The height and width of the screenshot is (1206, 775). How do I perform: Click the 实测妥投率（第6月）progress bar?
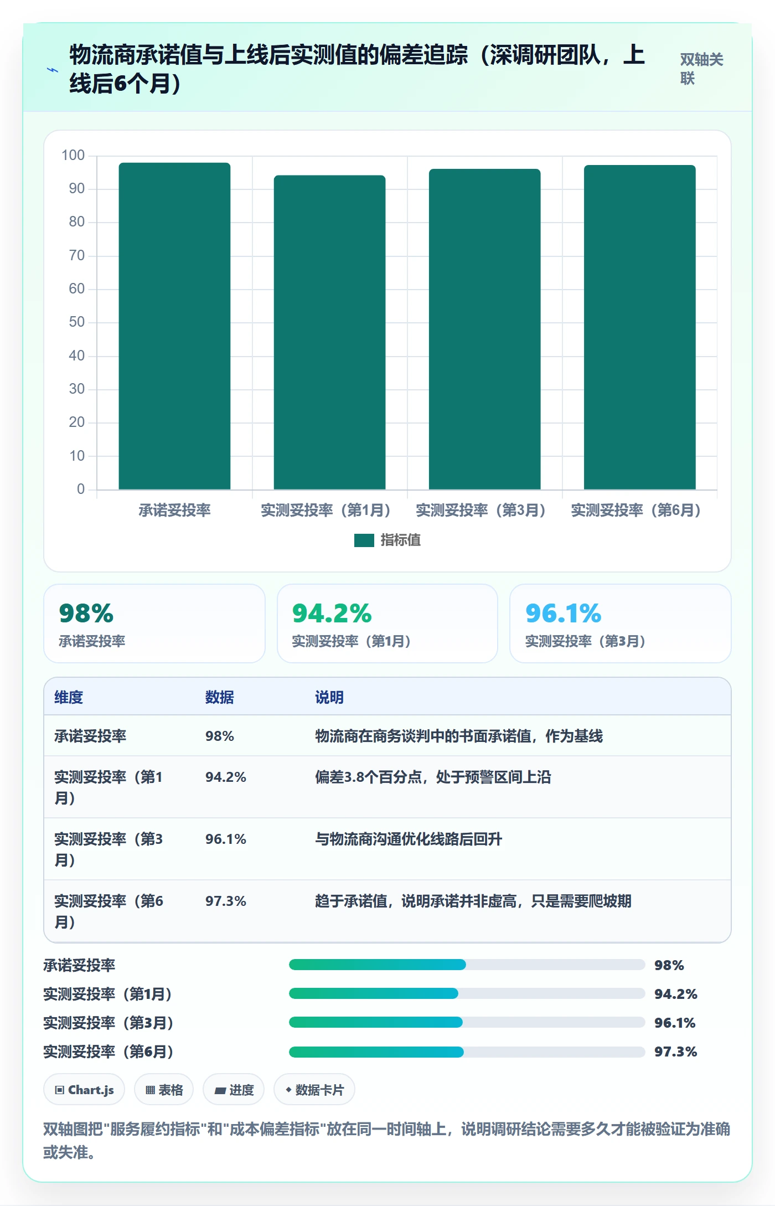[x=467, y=1052]
